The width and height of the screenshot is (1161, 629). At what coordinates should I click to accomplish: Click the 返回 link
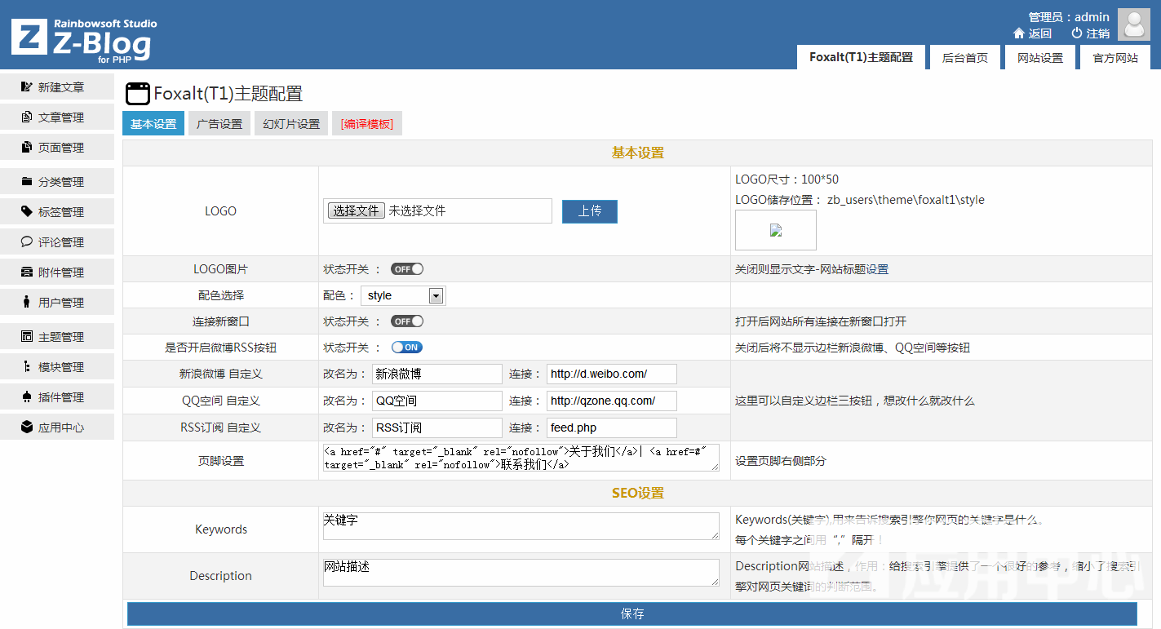1040,33
